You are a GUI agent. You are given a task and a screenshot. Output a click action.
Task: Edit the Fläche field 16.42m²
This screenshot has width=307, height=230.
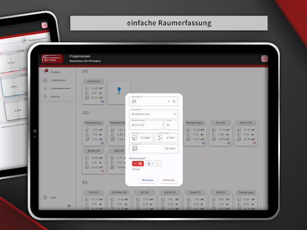[x=141, y=138]
